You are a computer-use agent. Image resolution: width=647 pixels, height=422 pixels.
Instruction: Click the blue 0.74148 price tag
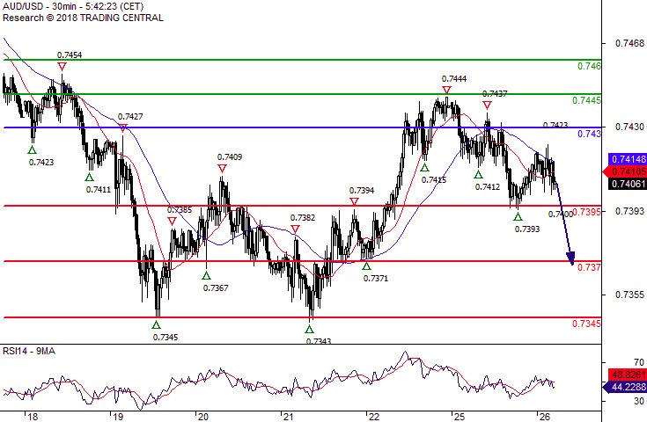tap(628, 159)
